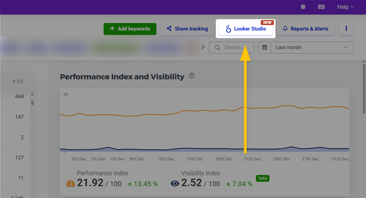Click the calendar icon beside date range
The image size is (366, 198).
264,47
